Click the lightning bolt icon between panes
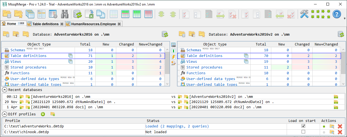The image size is (347, 137). click(x=173, y=57)
